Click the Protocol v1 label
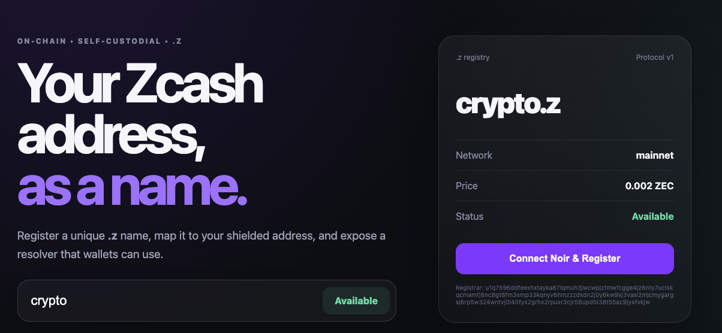Screen dimensions: 722x333 [655, 57]
